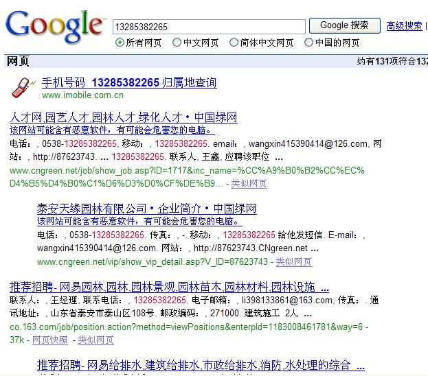The height and width of the screenshot is (376, 428).
Task: Open 手机号码 13285382265 归属地查询 result
Action: click(x=129, y=83)
